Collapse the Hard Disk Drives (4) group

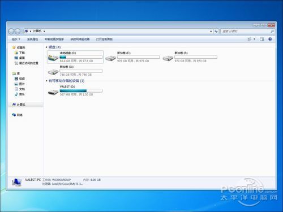(46, 47)
